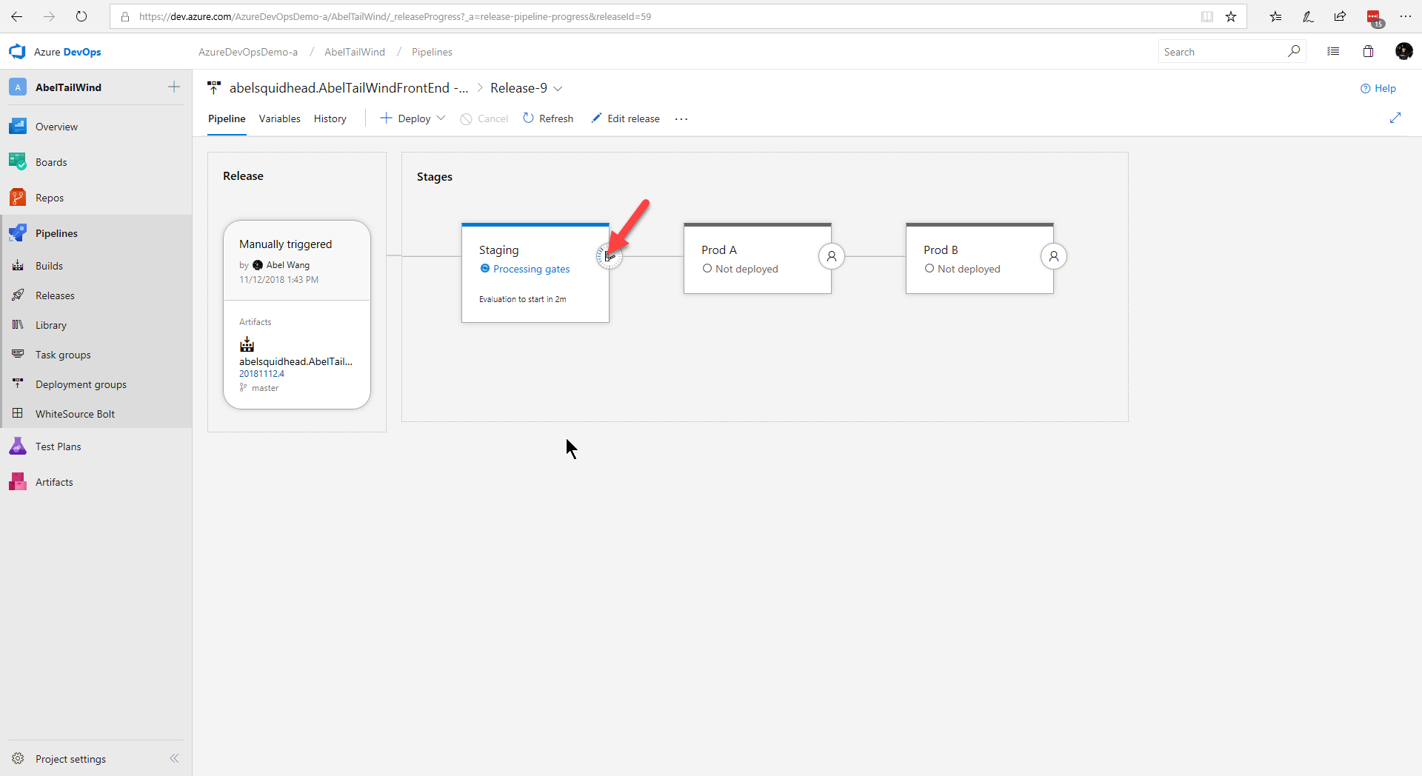Viewport: 1422px width, 776px height.
Task: Open the Help link
Action: point(1378,88)
